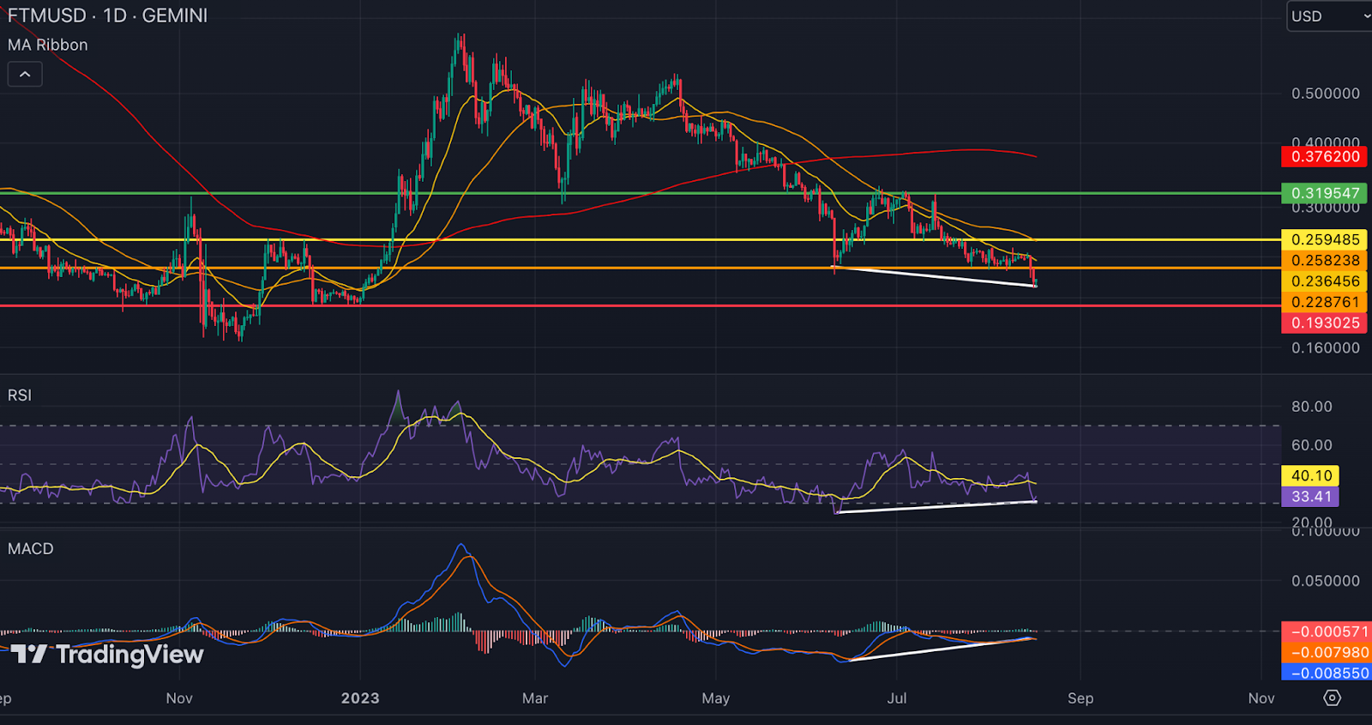Image resolution: width=1372 pixels, height=725 pixels.
Task: Click the FTMUSD symbol title
Action: 47,15
